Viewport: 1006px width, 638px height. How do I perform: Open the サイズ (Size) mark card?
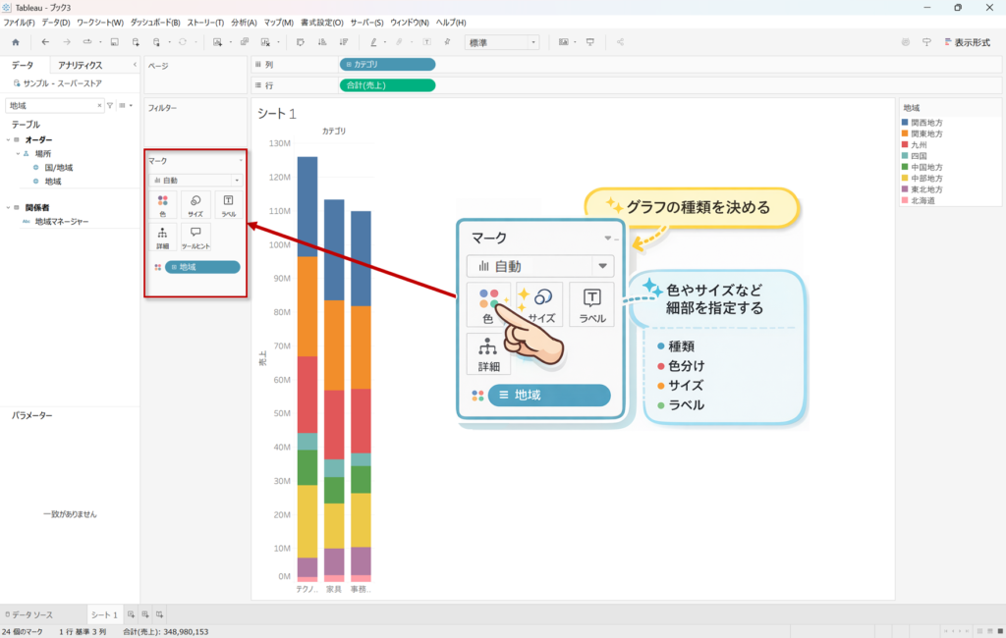tap(196, 204)
